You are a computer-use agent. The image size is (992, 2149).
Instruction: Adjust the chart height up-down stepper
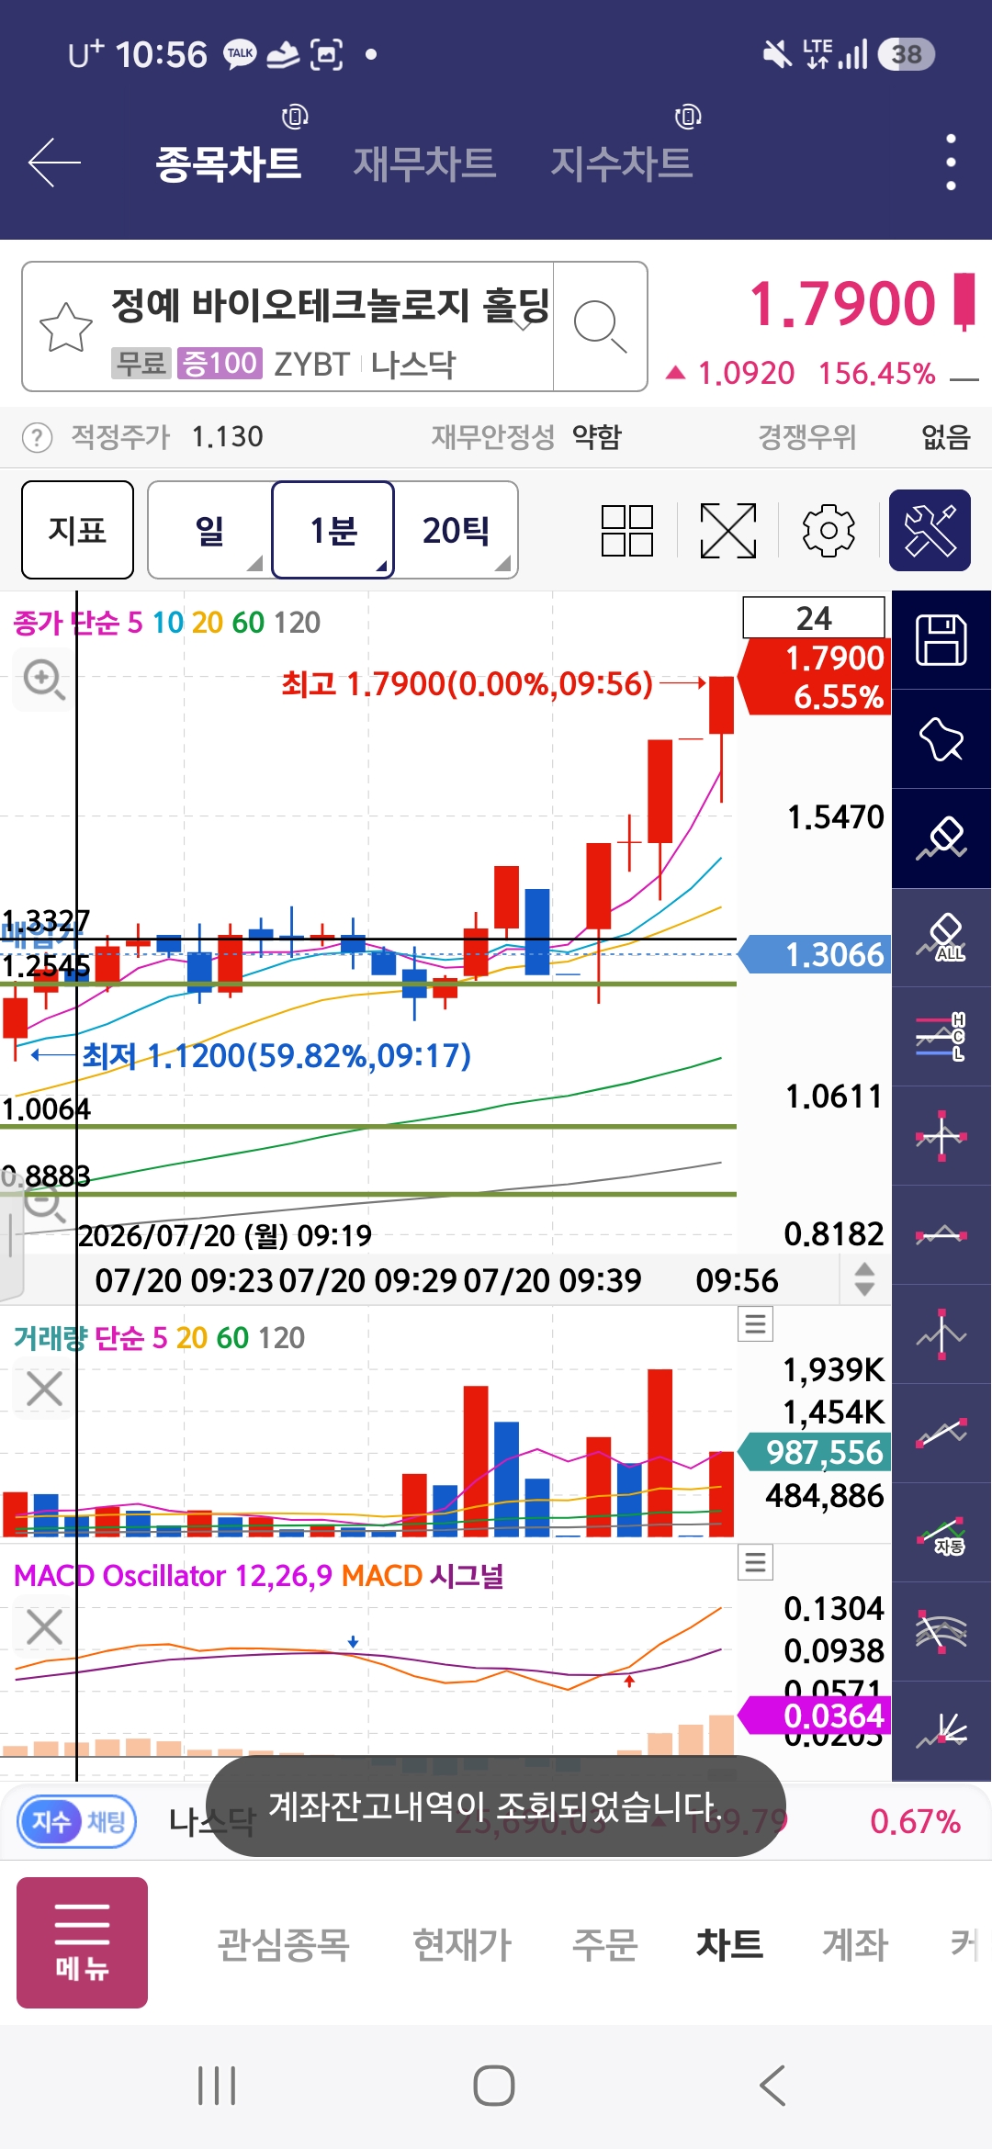click(864, 1278)
